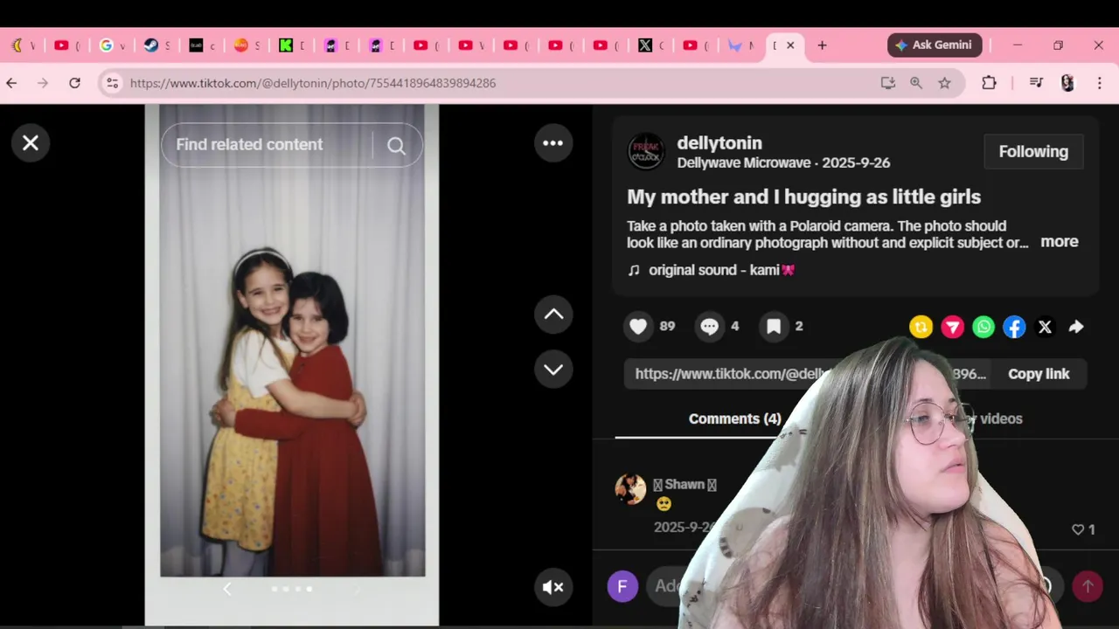Reload the TikTok page
The width and height of the screenshot is (1119, 629).
click(x=74, y=83)
